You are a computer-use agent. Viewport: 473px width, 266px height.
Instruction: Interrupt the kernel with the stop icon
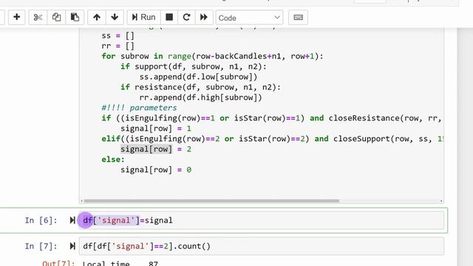click(169, 17)
